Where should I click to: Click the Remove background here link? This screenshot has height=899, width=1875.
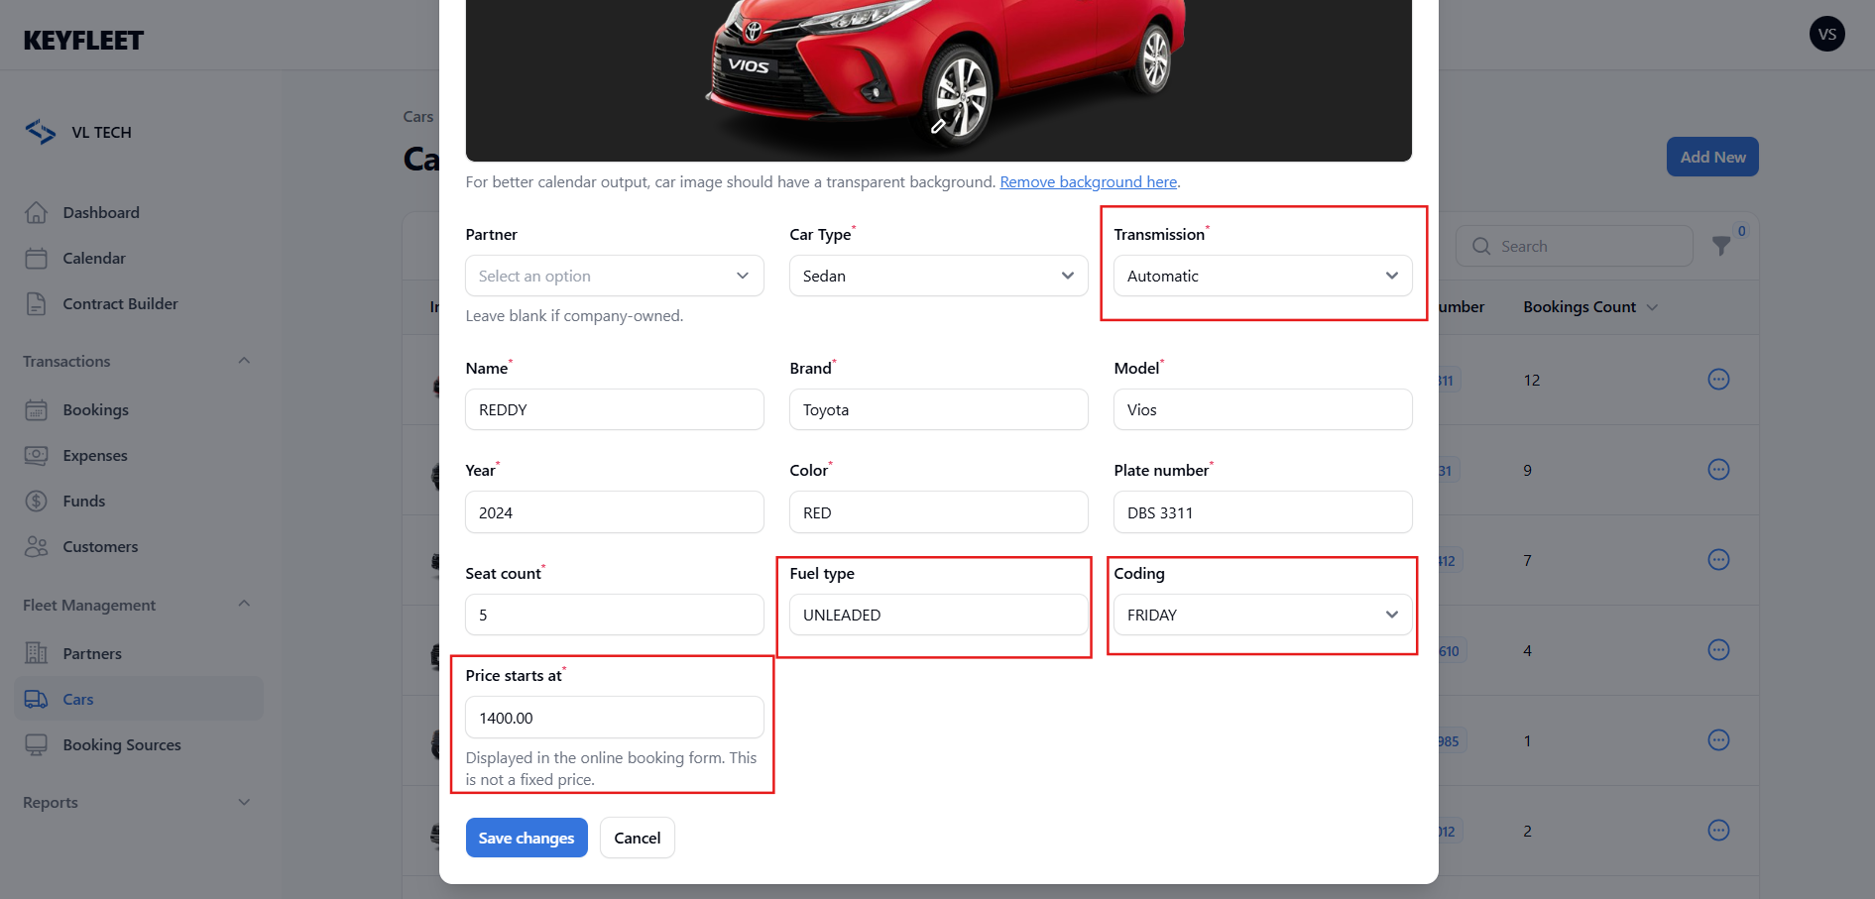[1088, 182]
